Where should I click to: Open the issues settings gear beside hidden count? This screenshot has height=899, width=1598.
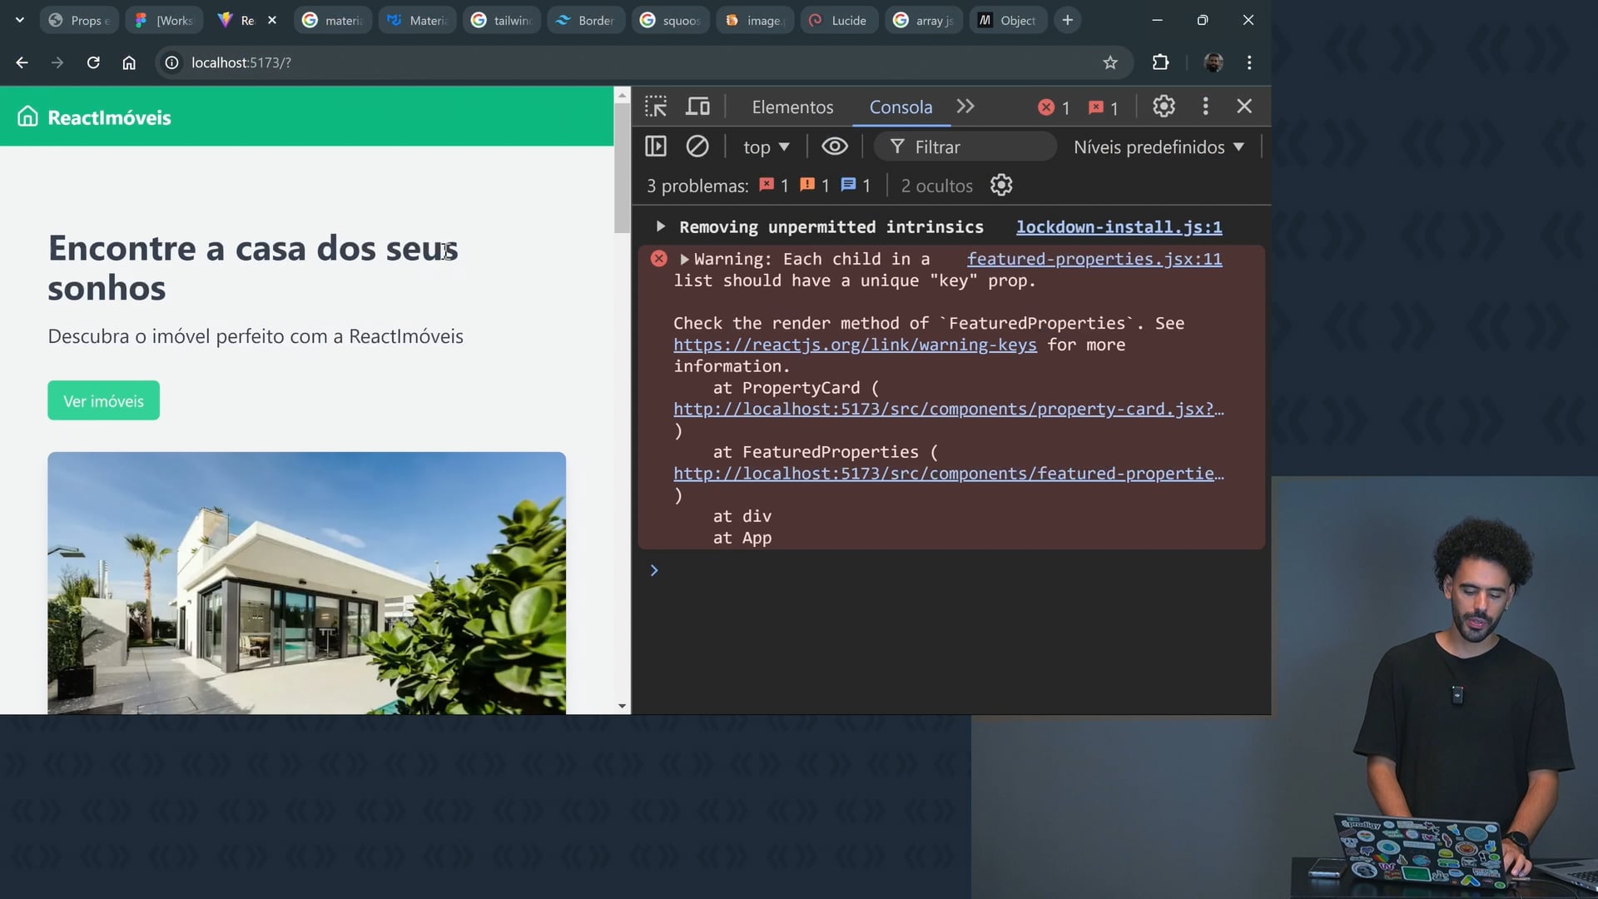click(1001, 186)
